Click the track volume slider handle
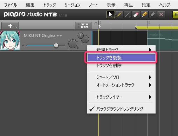This screenshot has width=178, height=136. coord(56,45)
